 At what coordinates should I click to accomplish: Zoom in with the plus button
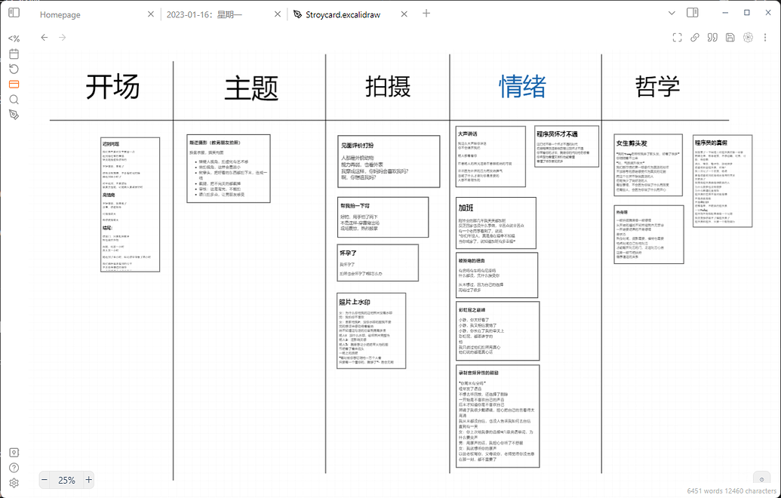[x=88, y=480]
